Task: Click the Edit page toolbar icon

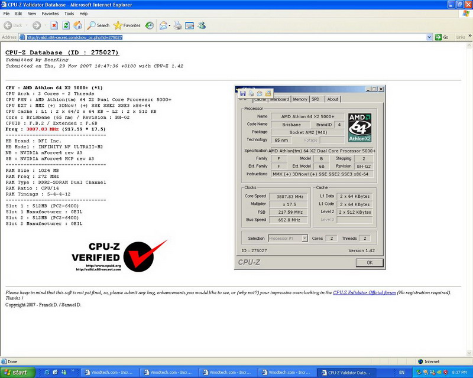Action: (189, 25)
